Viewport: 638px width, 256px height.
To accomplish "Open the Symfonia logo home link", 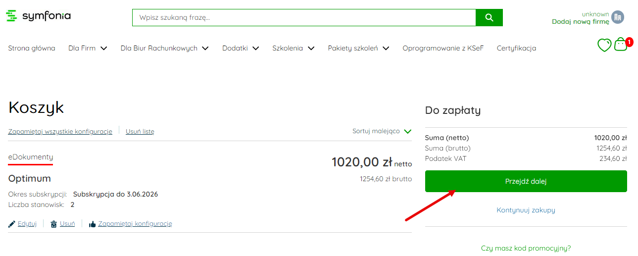I will pos(38,16).
